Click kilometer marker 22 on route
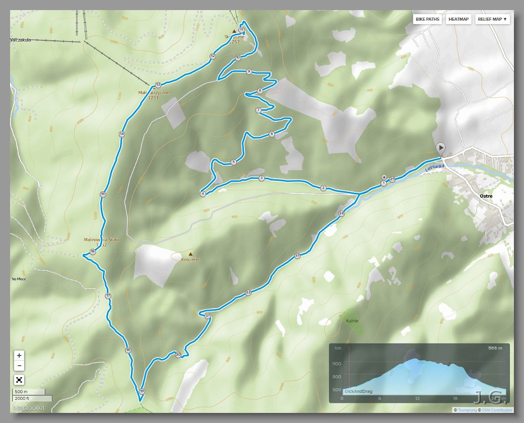 (x=248, y=292)
